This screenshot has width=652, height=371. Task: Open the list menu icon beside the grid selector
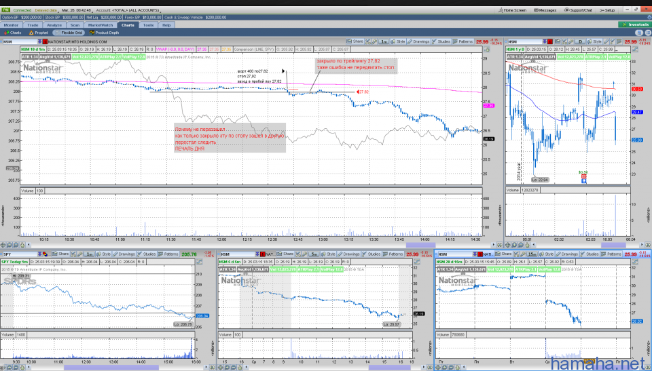click(x=647, y=33)
